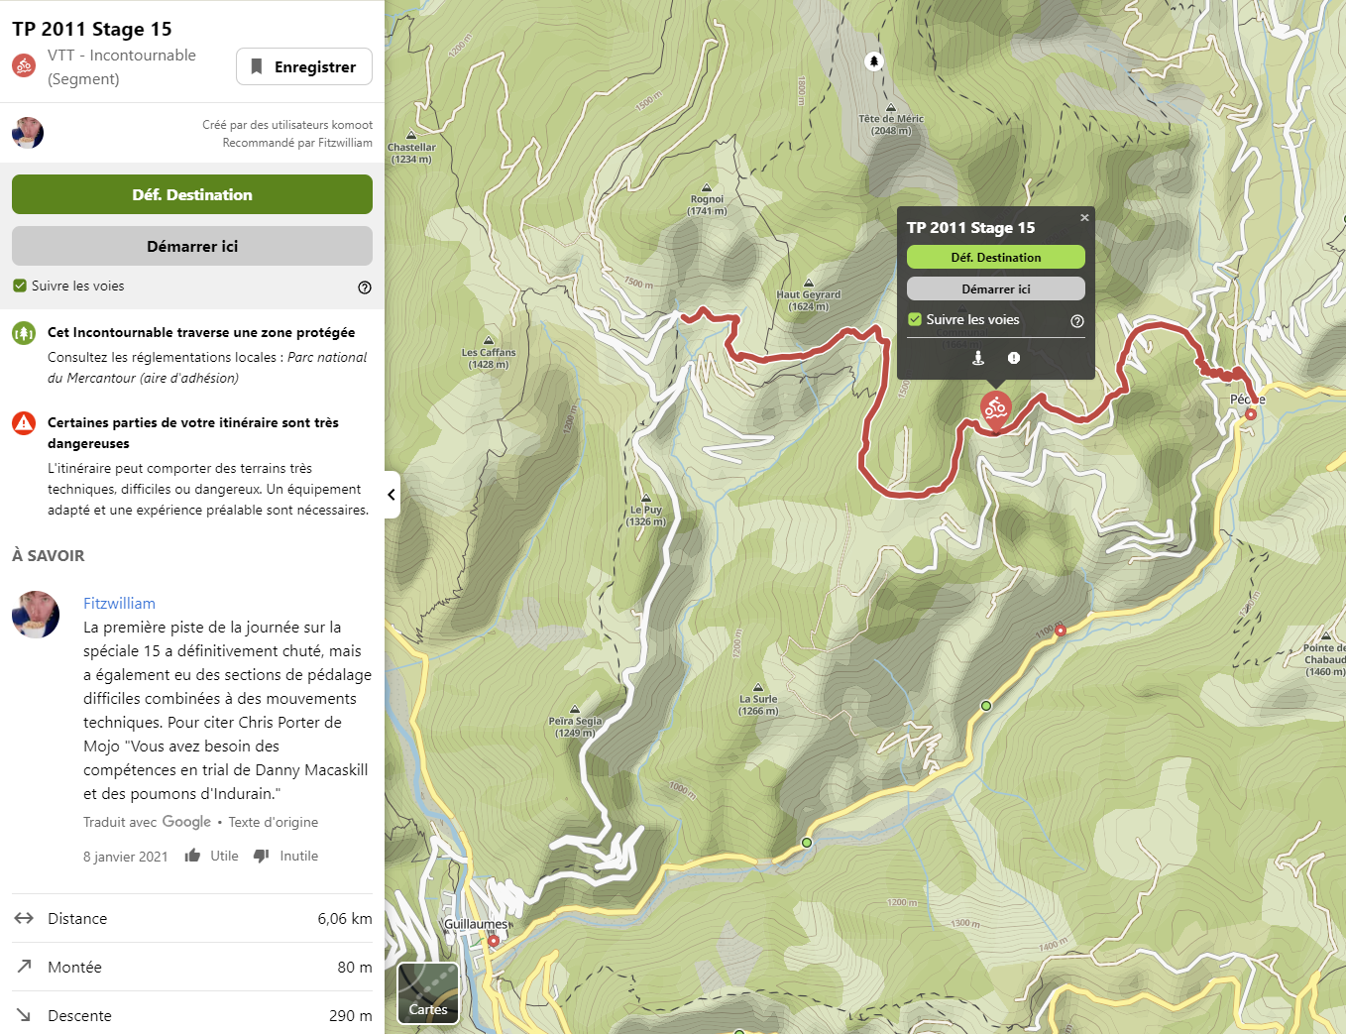This screenshot has width=1346, height=1034.
Task: Open help icon in map popup
Action: click(x=1077, y=321)
